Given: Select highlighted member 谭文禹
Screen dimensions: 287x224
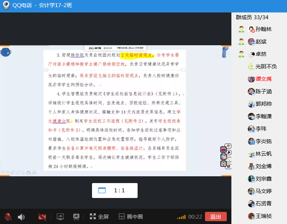Looking at the screenshot, I should pos(263,79).
